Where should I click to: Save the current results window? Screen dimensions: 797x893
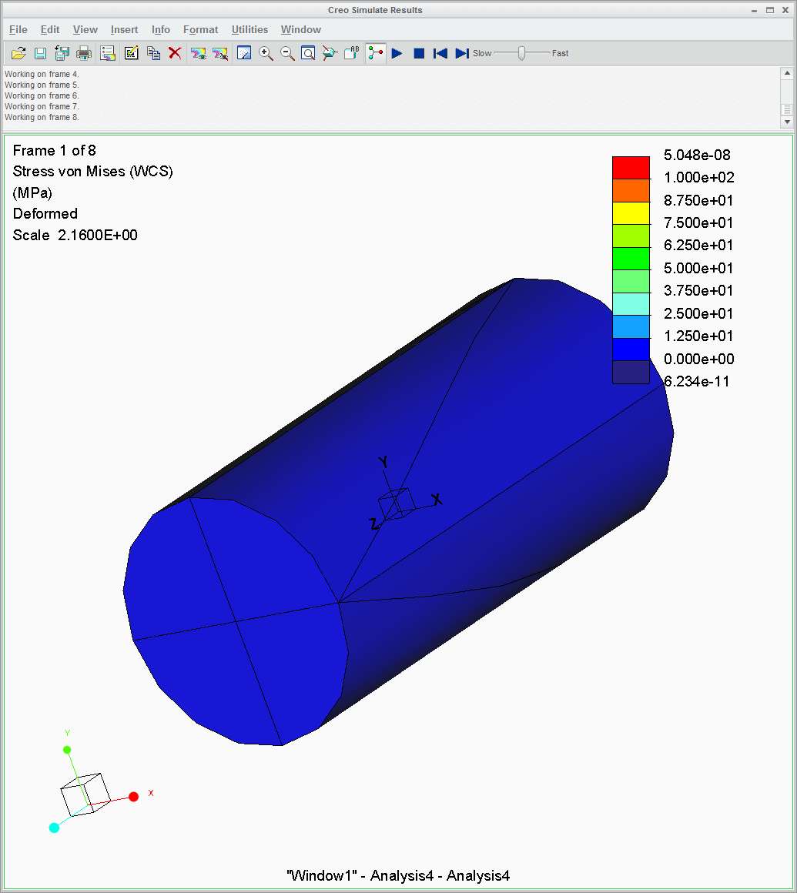pyautogui.click(x=39, y=53)
